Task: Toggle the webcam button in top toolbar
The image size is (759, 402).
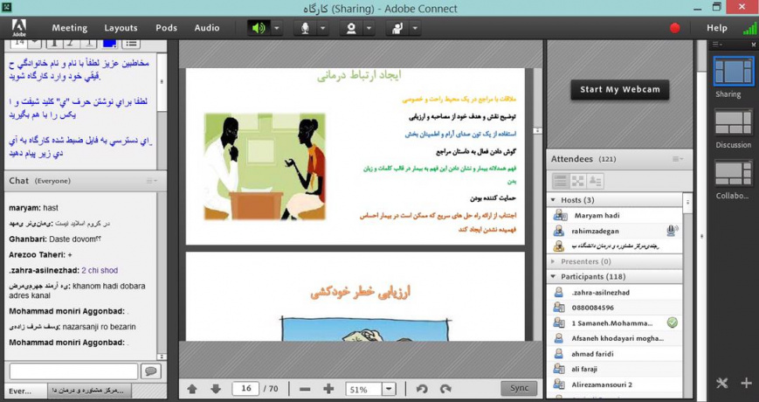Action: click(351, 28)
